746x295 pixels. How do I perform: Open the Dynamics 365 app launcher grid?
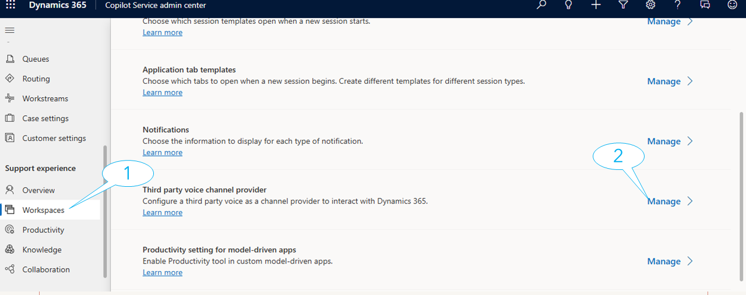click(x=10, y=5)
